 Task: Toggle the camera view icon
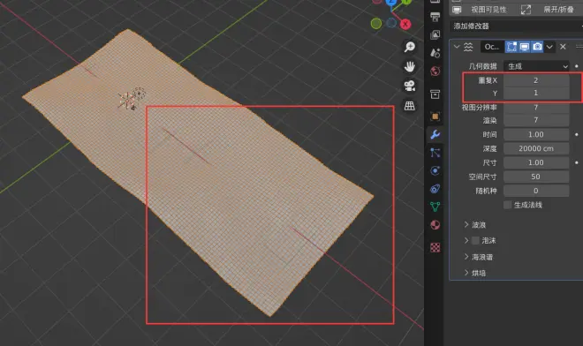(x=410, y=86)
